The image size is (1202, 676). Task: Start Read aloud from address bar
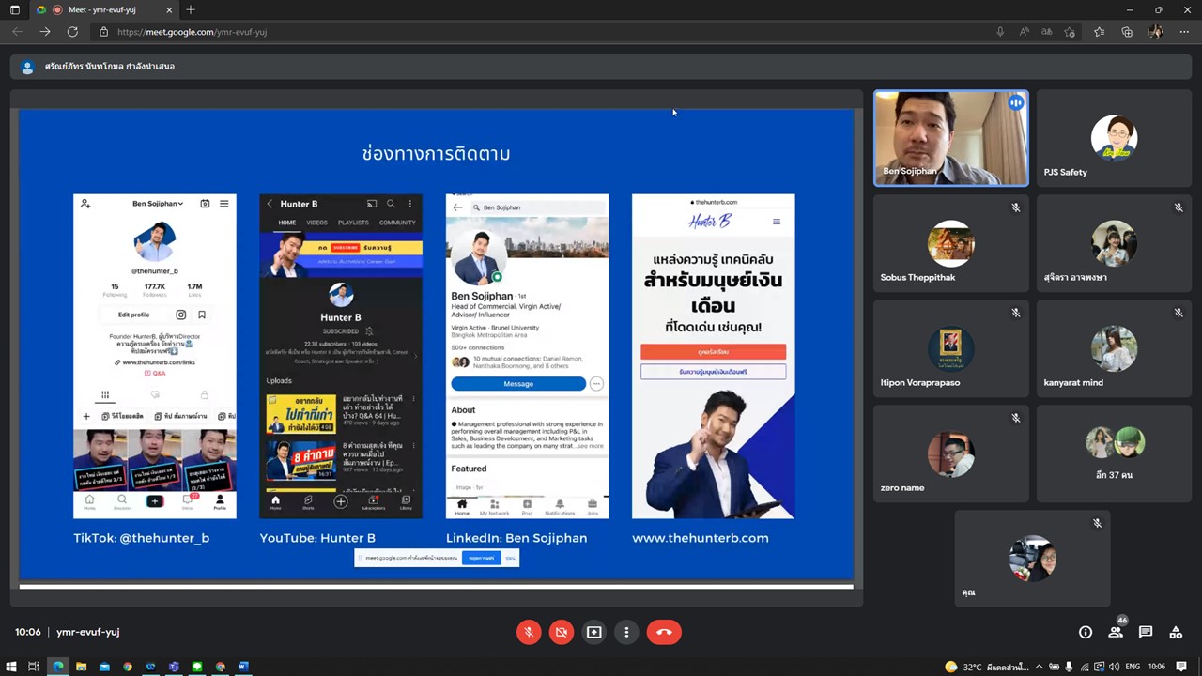pyautogui.click(x=1024, y=32)
